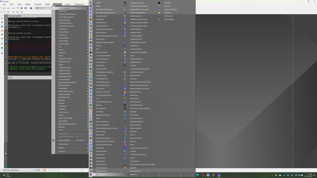Open the SCRIPT menu
The image size is (317, 178).
[67, 4]
